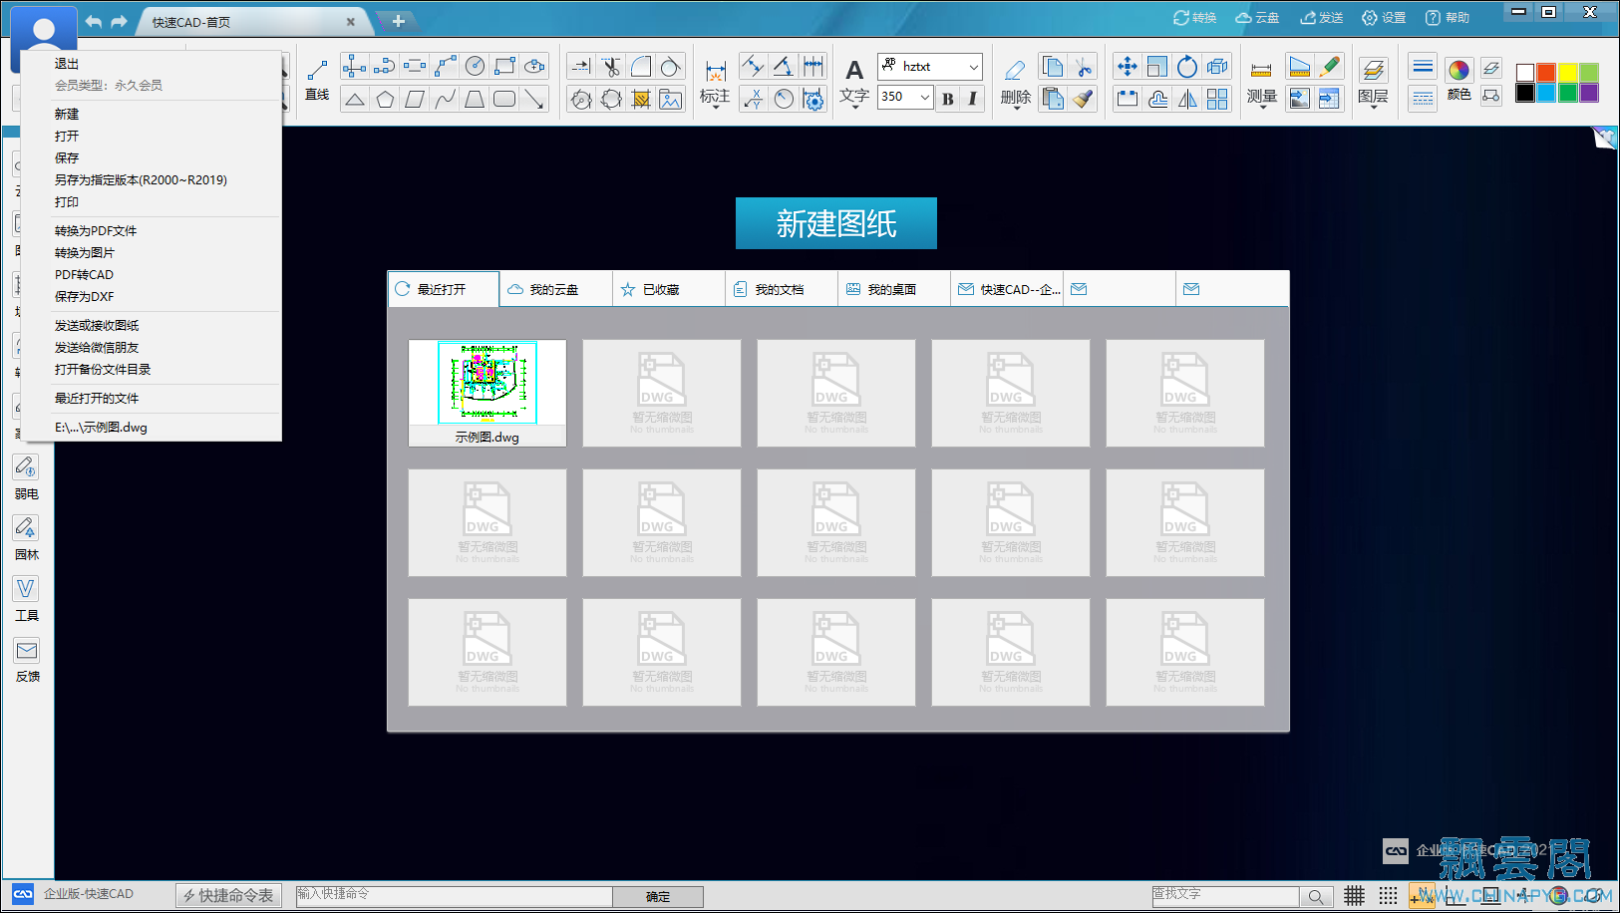Click the rotate tool icon
Screen dimensions: 1620x913
click(x=1187, y=67)
